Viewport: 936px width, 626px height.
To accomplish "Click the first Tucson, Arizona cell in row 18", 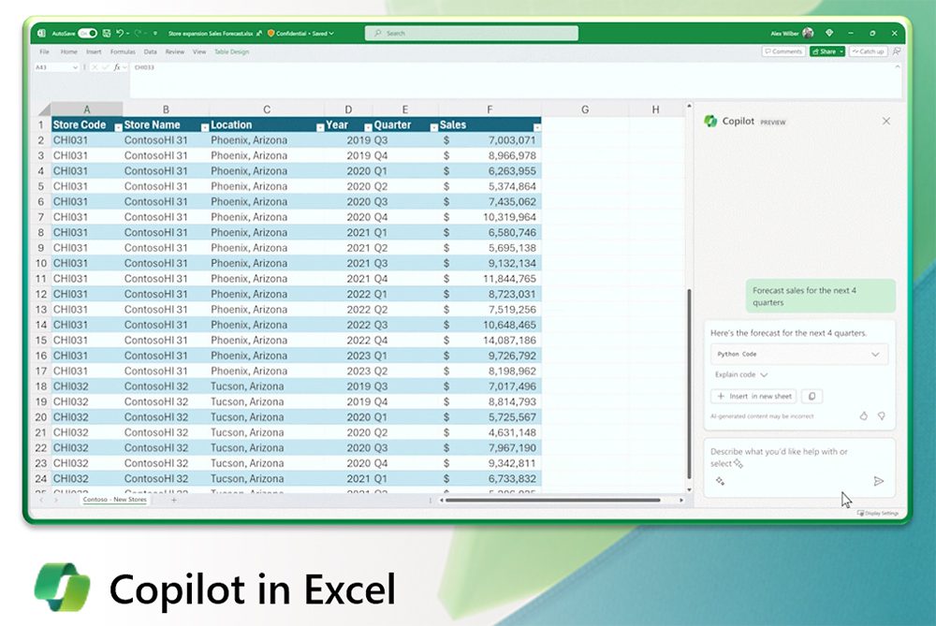I will (266, 386).
